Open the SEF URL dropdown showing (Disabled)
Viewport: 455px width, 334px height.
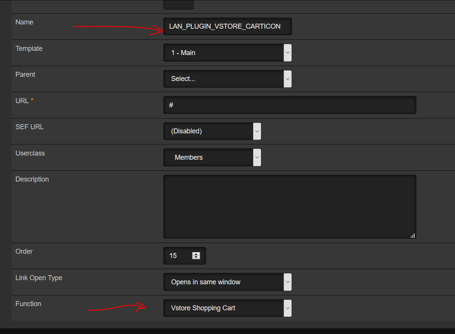(x=212, y=131)
